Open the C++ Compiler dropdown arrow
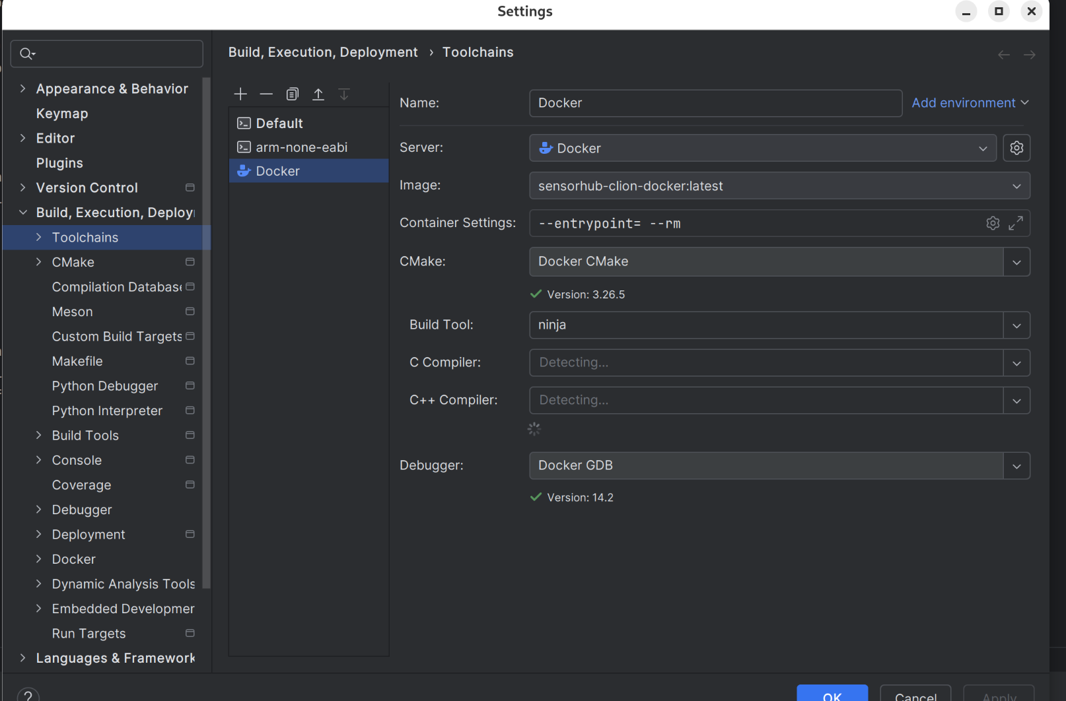 (x=1016, y=401)
